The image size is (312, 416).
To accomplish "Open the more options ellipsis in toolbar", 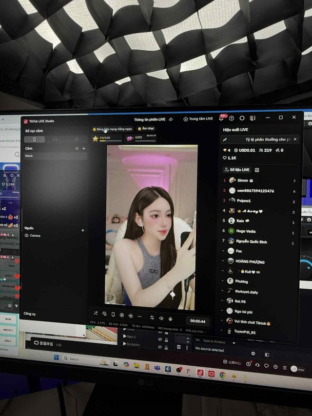I will [139, 316].
